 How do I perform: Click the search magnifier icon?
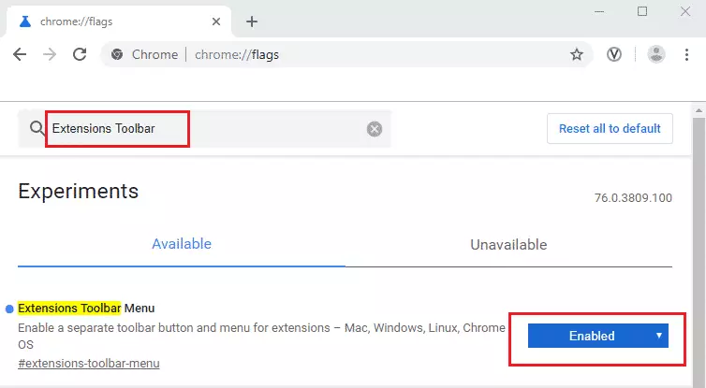coord(37,129)
